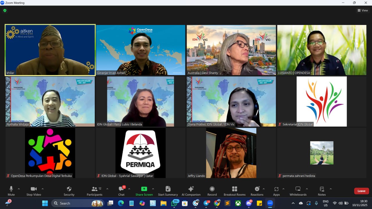Open Breakout Rooms
Screen dimensions: 372x209
[235, 191]
